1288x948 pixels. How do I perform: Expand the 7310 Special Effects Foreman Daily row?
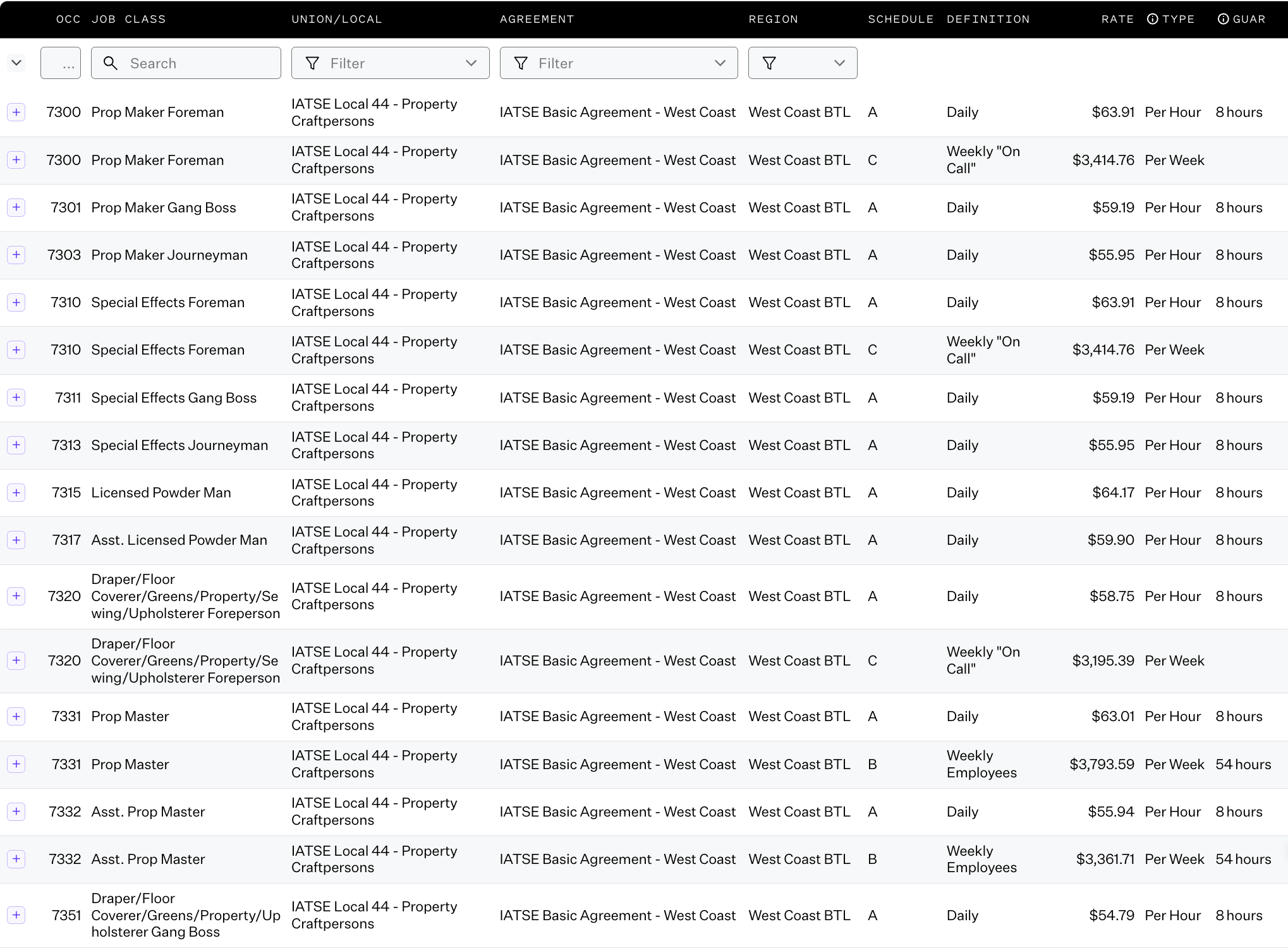[16, 303]
